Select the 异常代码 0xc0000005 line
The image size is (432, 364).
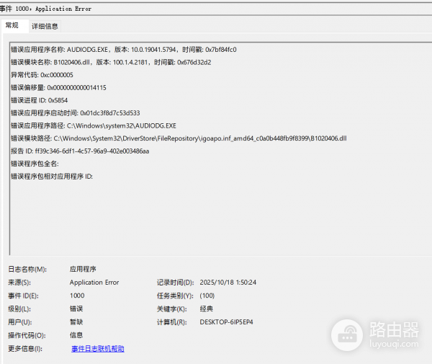[x=42, y=75]
